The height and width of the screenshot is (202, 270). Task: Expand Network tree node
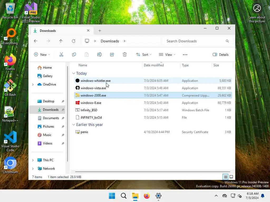33,169
